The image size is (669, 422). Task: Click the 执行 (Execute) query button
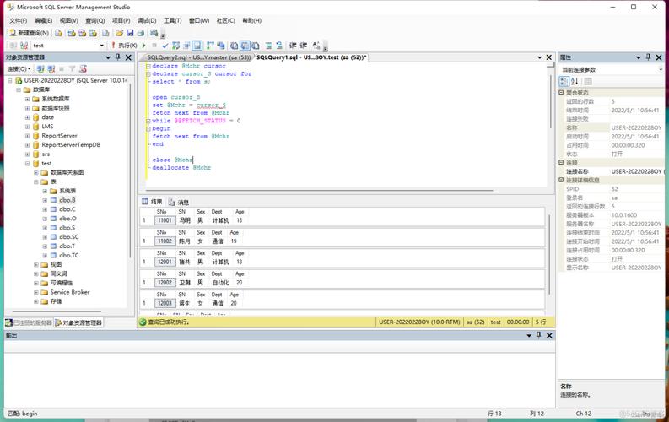click(127, 46)
